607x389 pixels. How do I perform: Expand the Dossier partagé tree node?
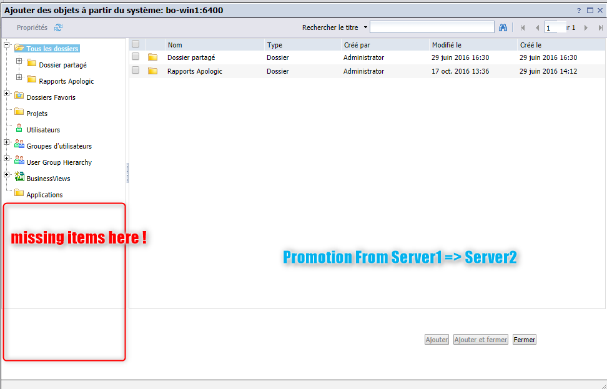pyautogui.click(x=19, y=61)
